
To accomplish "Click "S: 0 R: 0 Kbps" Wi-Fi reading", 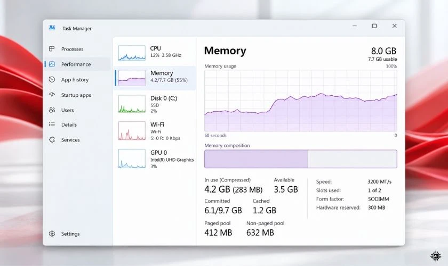I will tap(165, 138).
